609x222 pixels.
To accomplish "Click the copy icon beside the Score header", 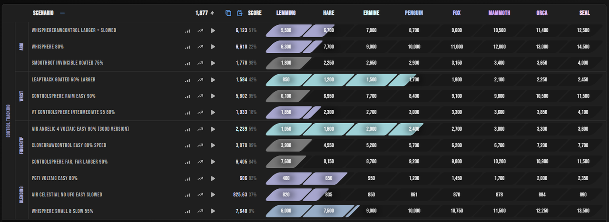I will [x=228, y=13].
